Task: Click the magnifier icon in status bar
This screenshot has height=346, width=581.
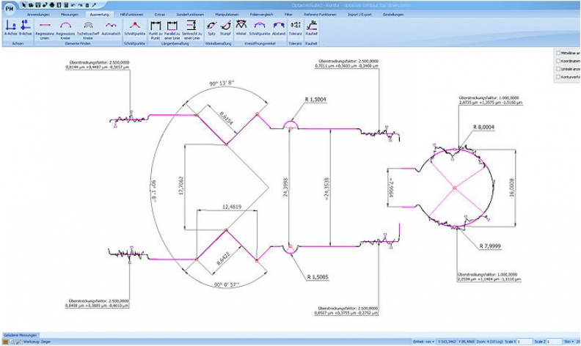Action: click(x=12, y=342)
